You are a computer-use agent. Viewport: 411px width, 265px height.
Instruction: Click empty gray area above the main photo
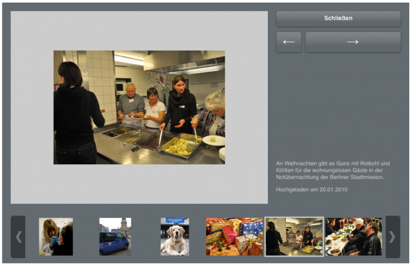(x=139, y=30)
